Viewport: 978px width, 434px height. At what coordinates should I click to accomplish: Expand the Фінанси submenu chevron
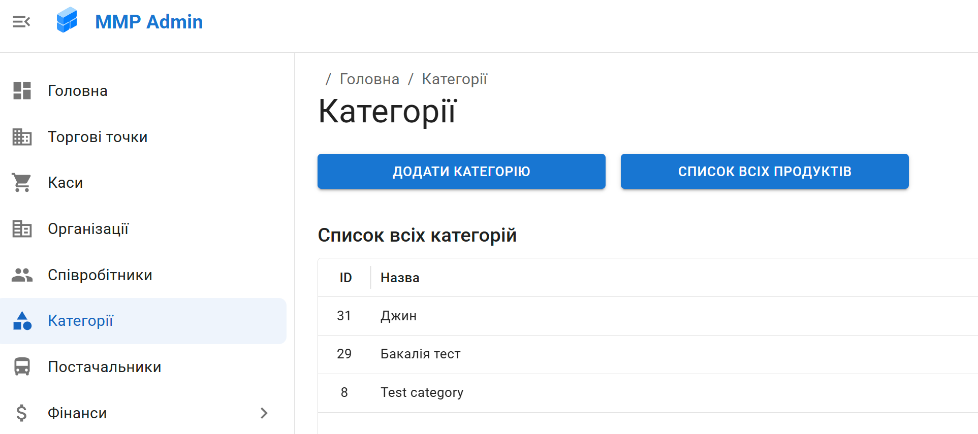point(264,413)
